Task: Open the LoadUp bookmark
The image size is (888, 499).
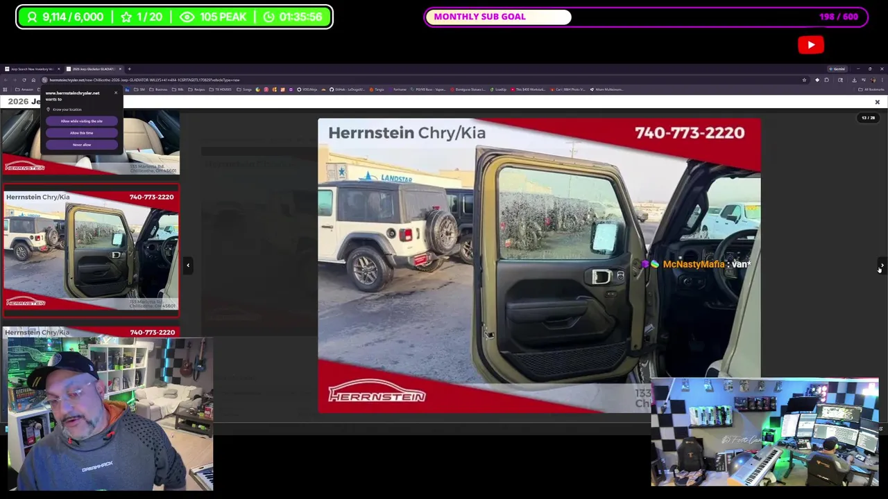Action: pos(498,89)
